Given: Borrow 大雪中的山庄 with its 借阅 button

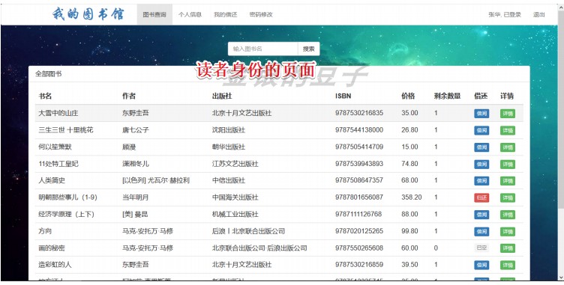Looking at the screenshot, I should point(481,114).
